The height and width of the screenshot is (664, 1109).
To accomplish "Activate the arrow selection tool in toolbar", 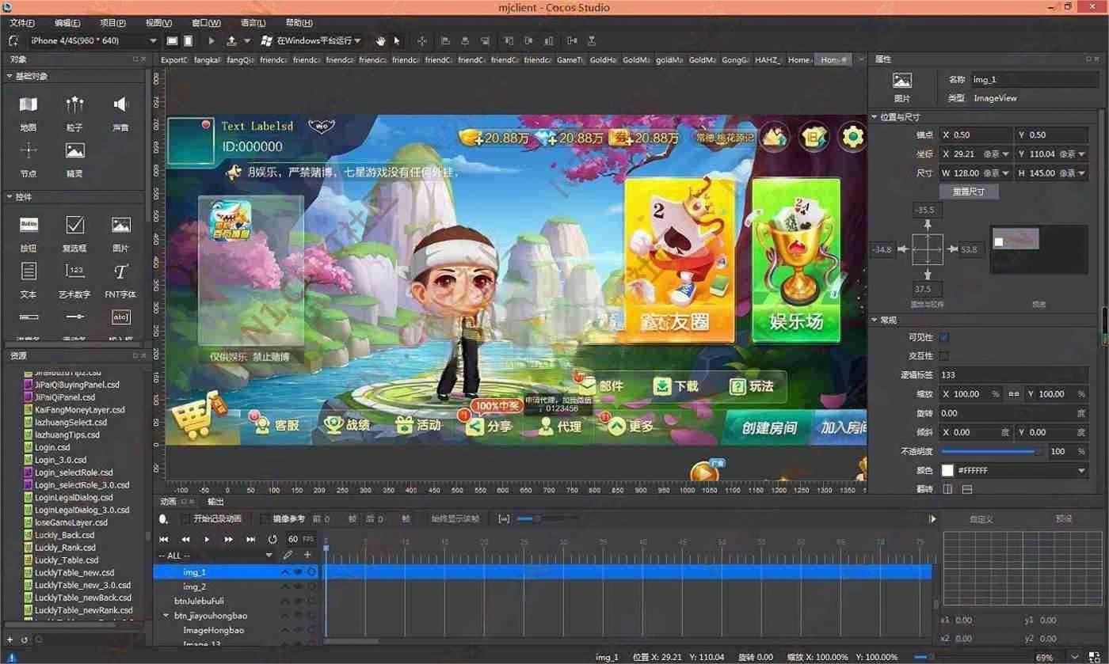I will 397,40.
